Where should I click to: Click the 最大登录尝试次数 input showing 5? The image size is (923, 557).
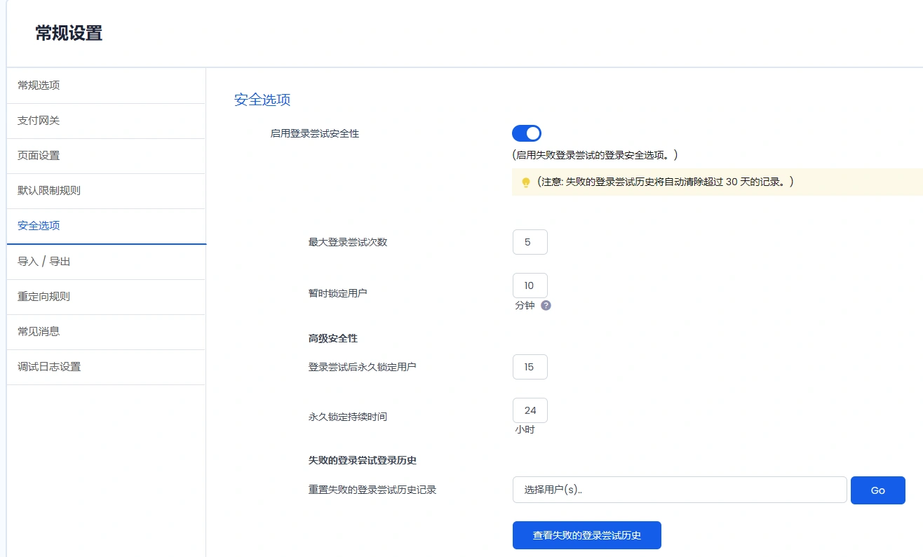coord(530,241)
